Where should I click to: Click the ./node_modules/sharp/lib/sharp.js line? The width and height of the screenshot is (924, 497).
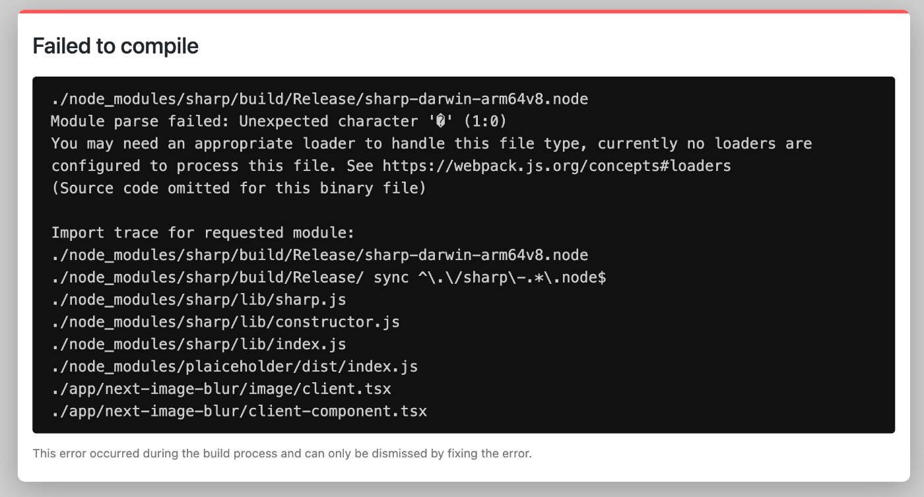coord(199,300)
